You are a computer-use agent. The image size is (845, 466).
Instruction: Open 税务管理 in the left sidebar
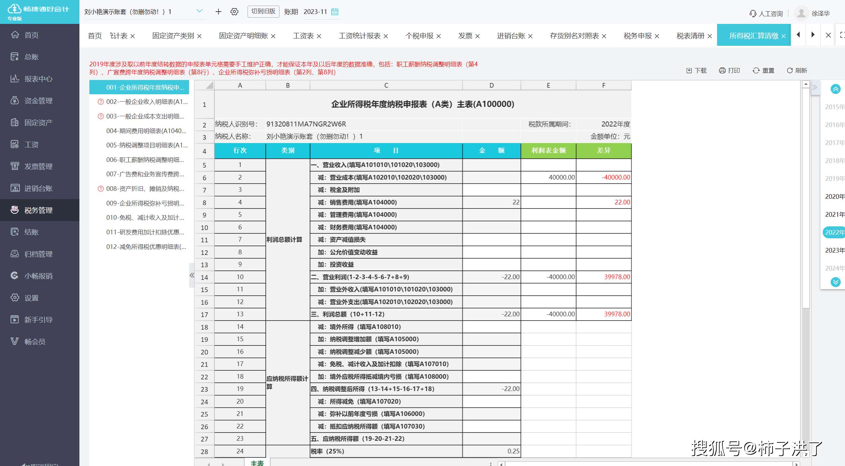click(38, 210)
